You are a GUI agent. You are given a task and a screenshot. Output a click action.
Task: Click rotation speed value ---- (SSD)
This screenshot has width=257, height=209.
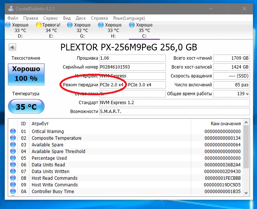pyautogui.click(x=232, y=76)
